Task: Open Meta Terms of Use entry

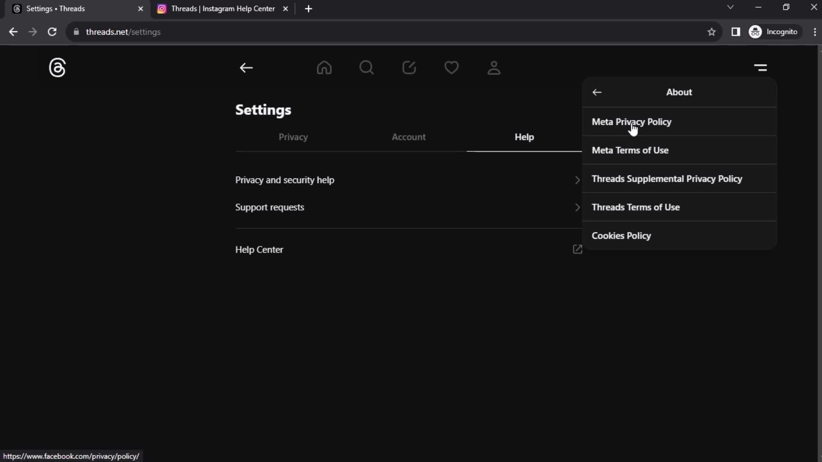Action: pyautogui.click(x=679, y=150)
